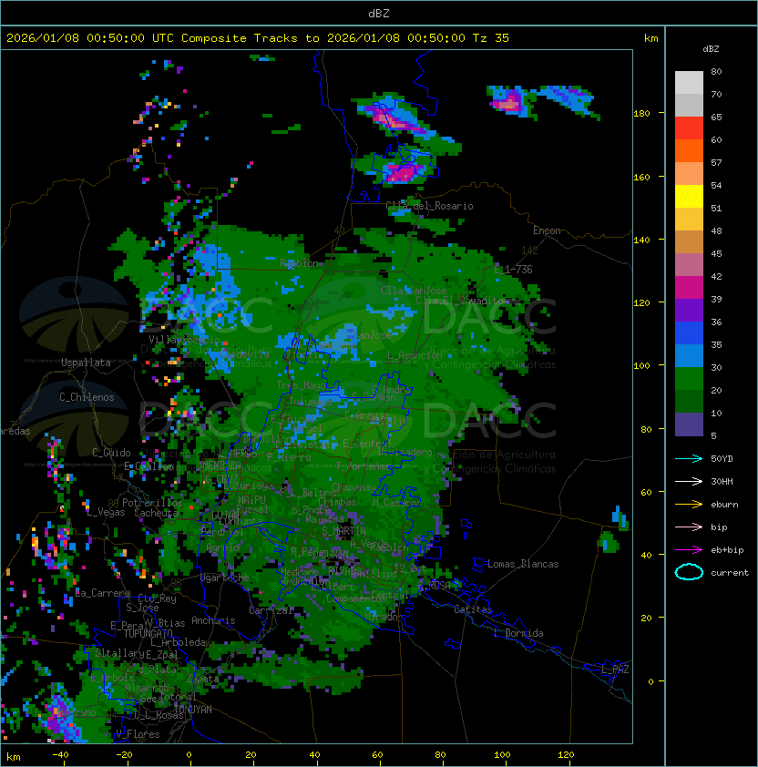Click the 30HM legend label
The height and width of the screenshot is (767, 758).
(x=722, y=481)
